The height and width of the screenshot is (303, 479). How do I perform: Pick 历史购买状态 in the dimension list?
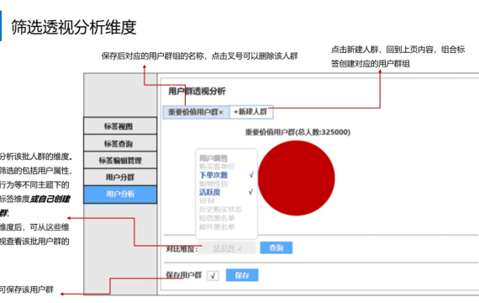220,210
